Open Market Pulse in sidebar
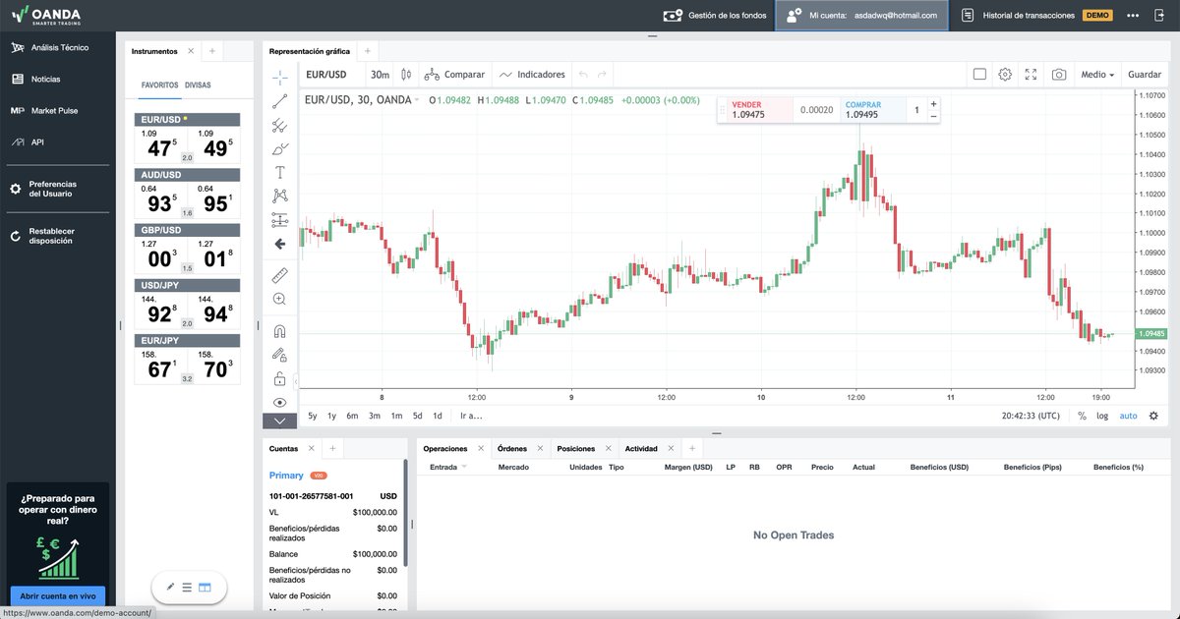The image size is (1180, 619). pyautogui.click(x=44, y=110)
